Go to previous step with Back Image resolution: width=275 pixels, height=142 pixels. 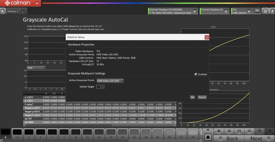tap(229, 138)
